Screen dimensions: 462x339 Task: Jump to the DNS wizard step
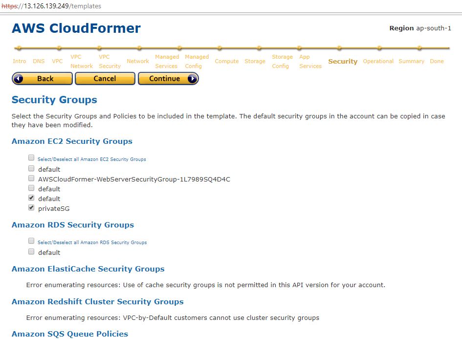(39, 61)
